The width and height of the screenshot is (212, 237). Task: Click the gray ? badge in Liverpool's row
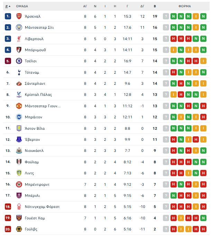(166, 39)
